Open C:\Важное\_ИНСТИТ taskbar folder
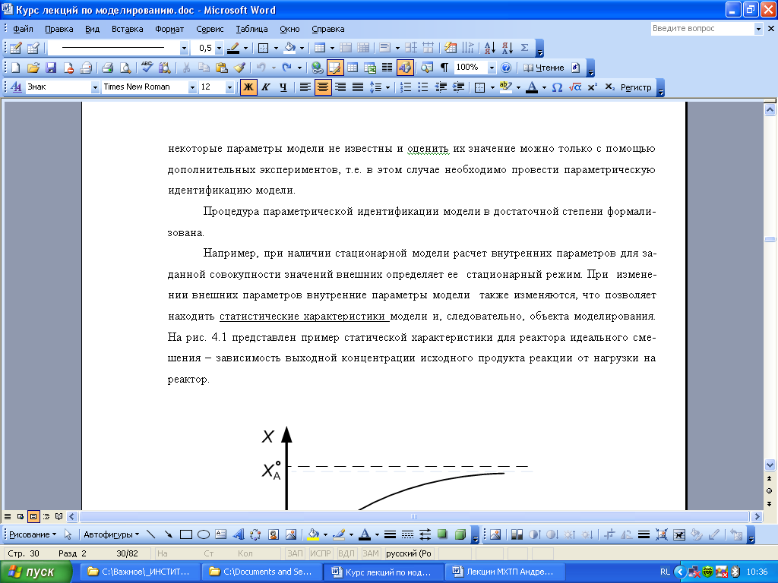The width and height of the screenshot is (778, 583). 141,572
